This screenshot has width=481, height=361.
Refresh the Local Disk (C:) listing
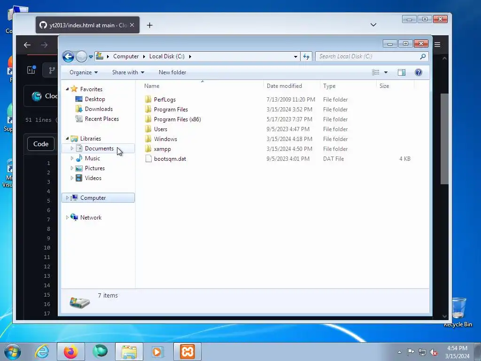point(306,56)
